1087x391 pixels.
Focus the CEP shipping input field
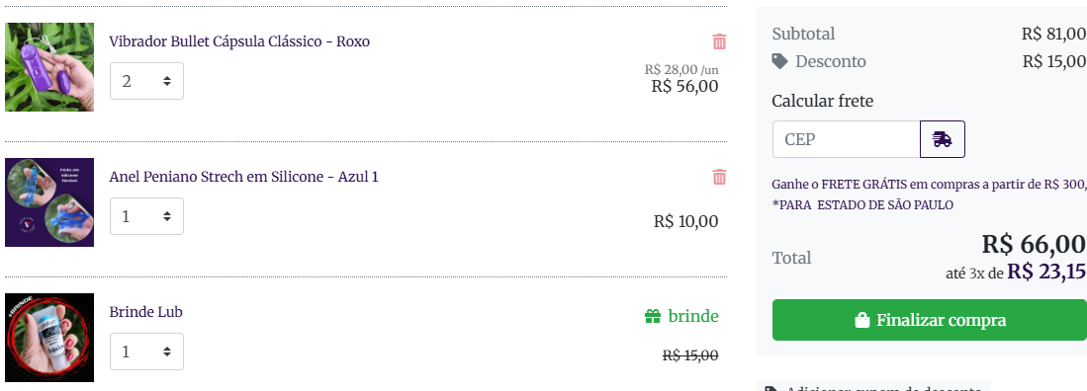tap(847, 139)
